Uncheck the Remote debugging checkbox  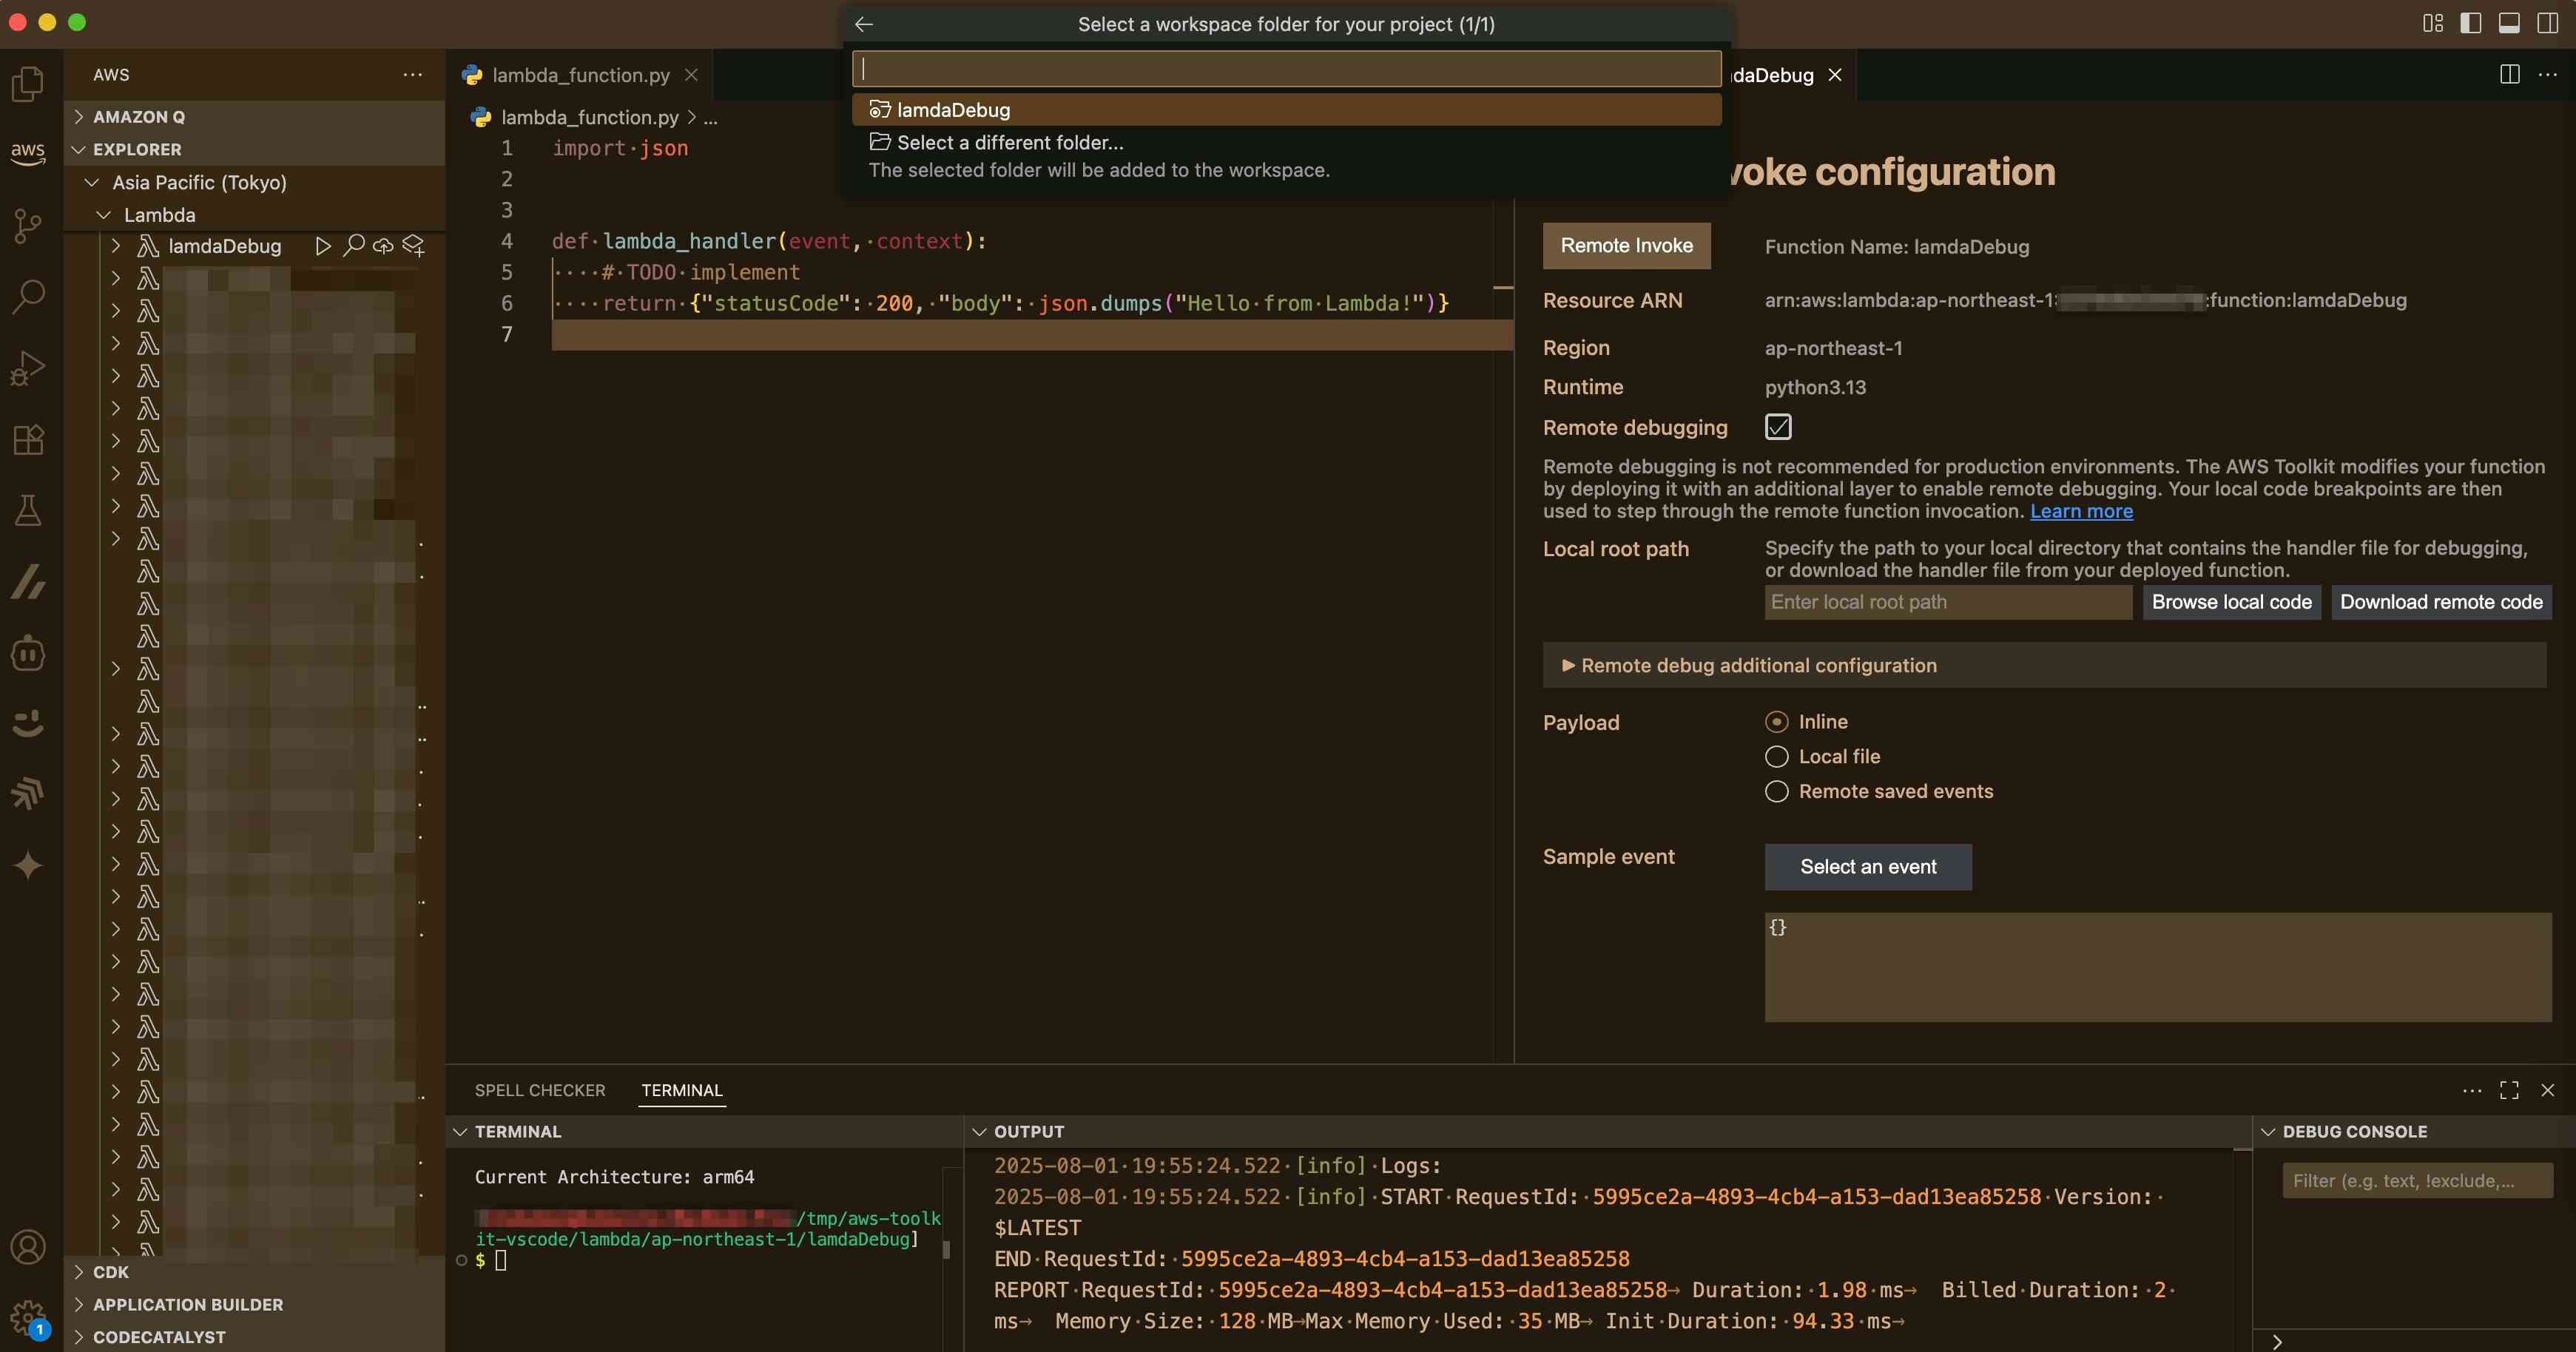(1777, 427)
